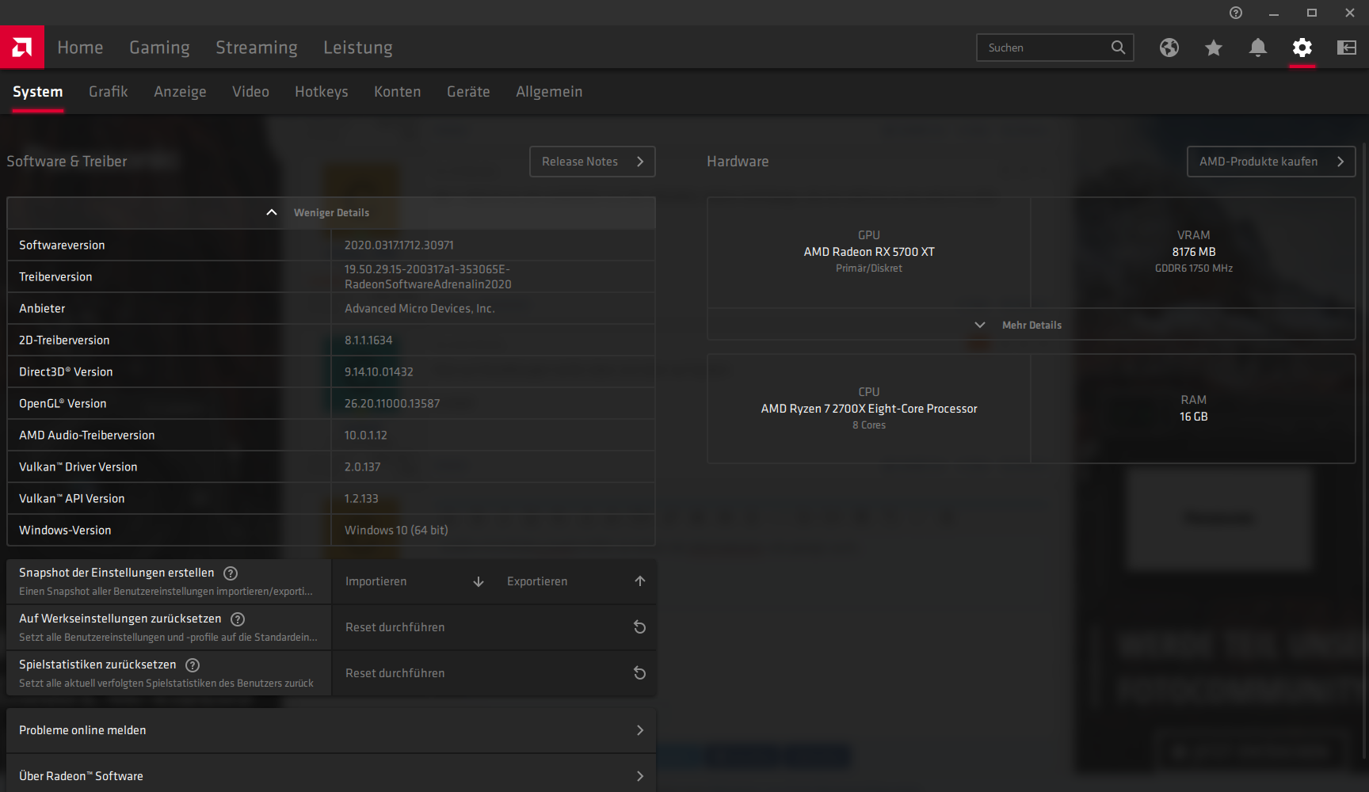Click Reset durchführen for Werkseinstellungen
This screenshot has width=1369, height=792.
(x=494, y=627)
